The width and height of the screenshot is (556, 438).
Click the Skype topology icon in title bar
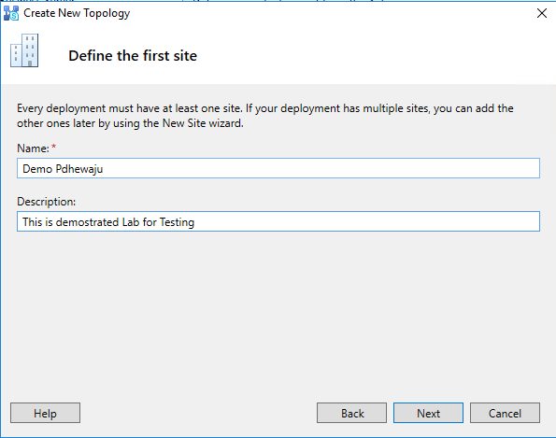pyautogui.click(x=11, y=13)
